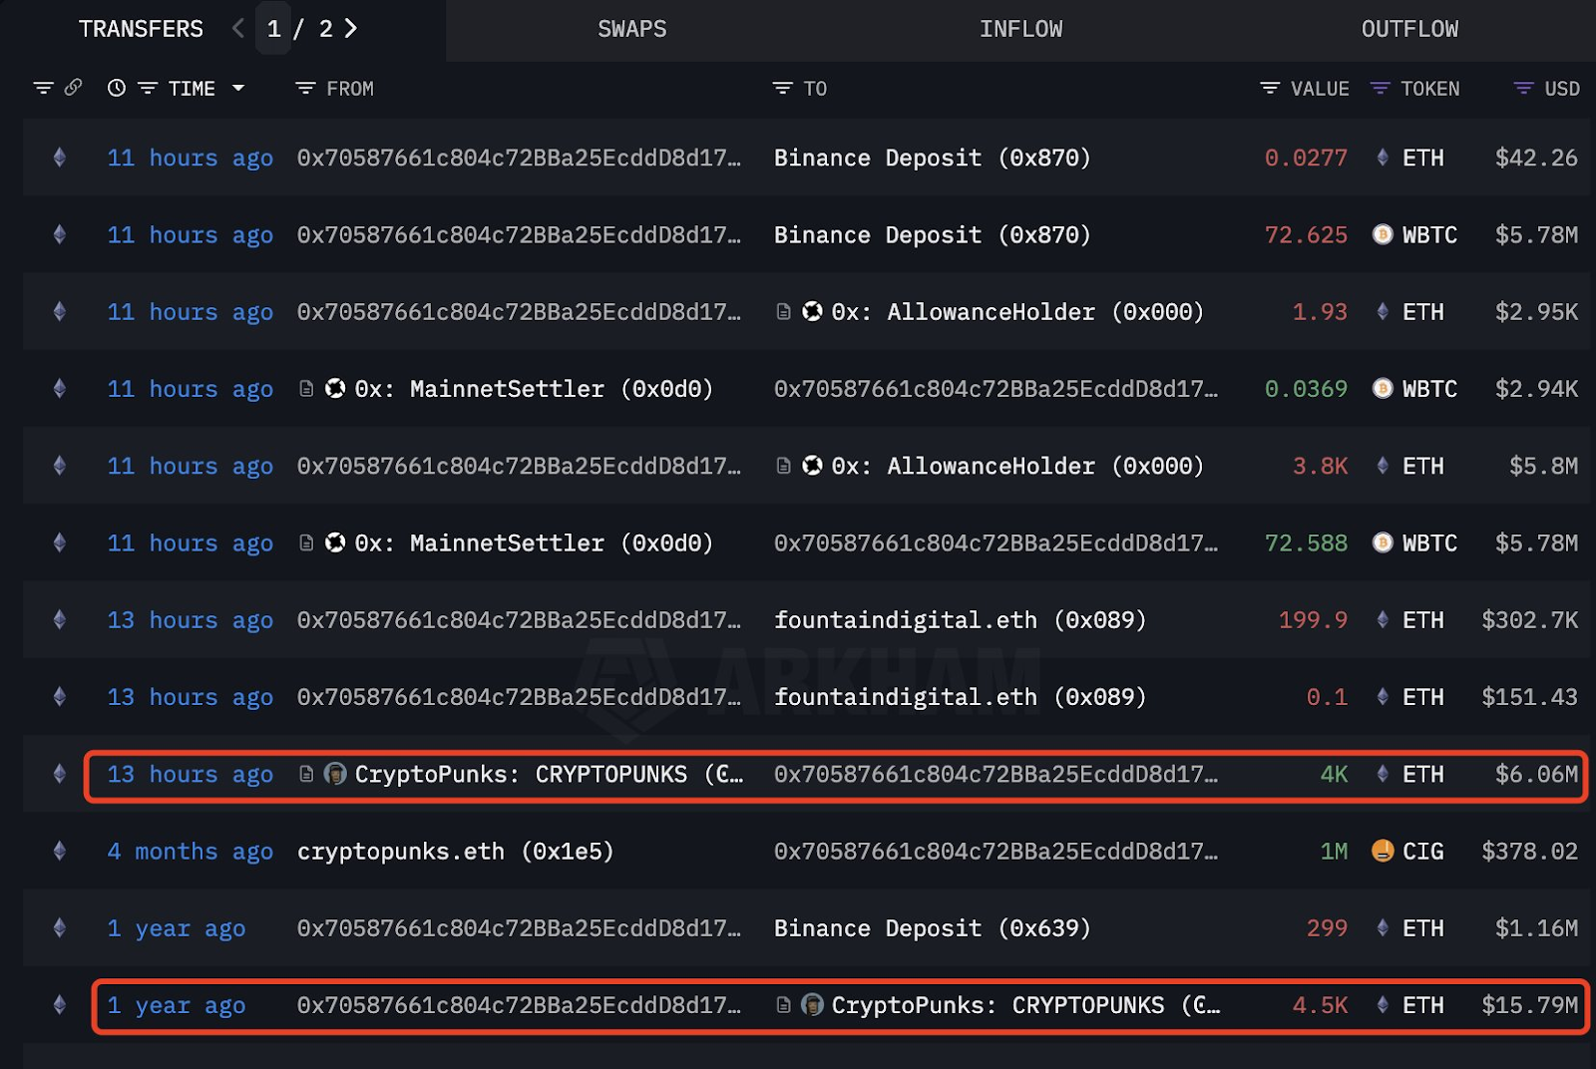Open the FROM column filter
The height and width of the screenshot is (1069, 1596).
(305, 89)
